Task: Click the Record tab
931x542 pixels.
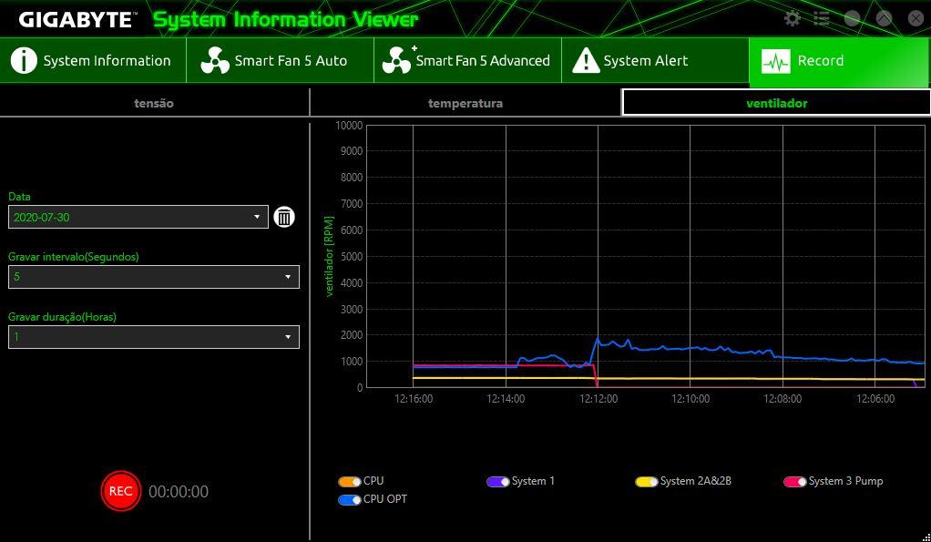Action: click(x=840, y=60)
